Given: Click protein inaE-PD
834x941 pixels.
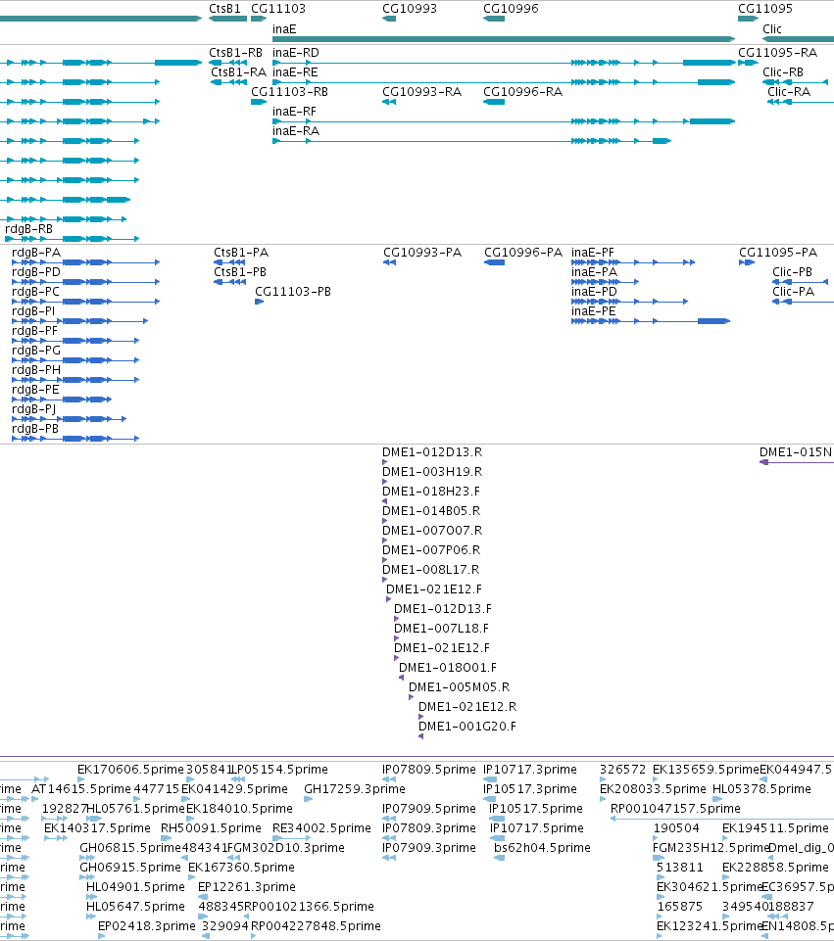Looking at the screenshot, I should pyautogui.click(x=595, y=292).
